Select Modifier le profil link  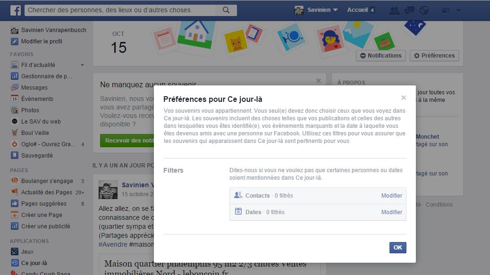coord(42,41)
